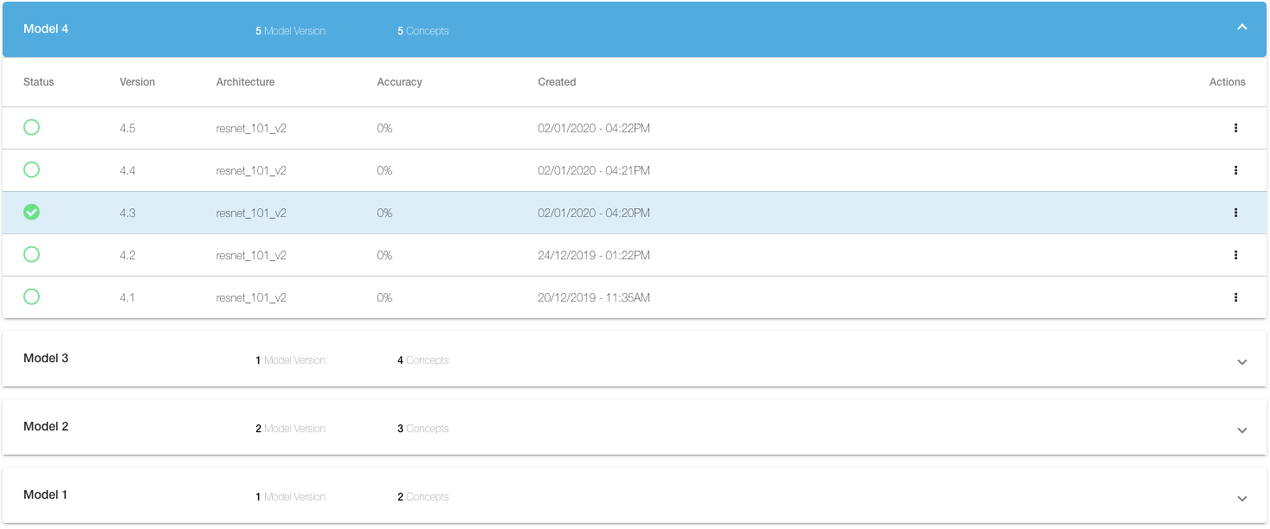Select version 4.1 status circle
The height and width of the screenshot is (529, 1270).
click(x=31, y=297)
